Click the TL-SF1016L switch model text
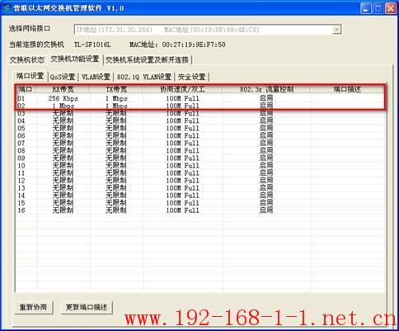This screenshot has width=399, height=331. [92, 45]
